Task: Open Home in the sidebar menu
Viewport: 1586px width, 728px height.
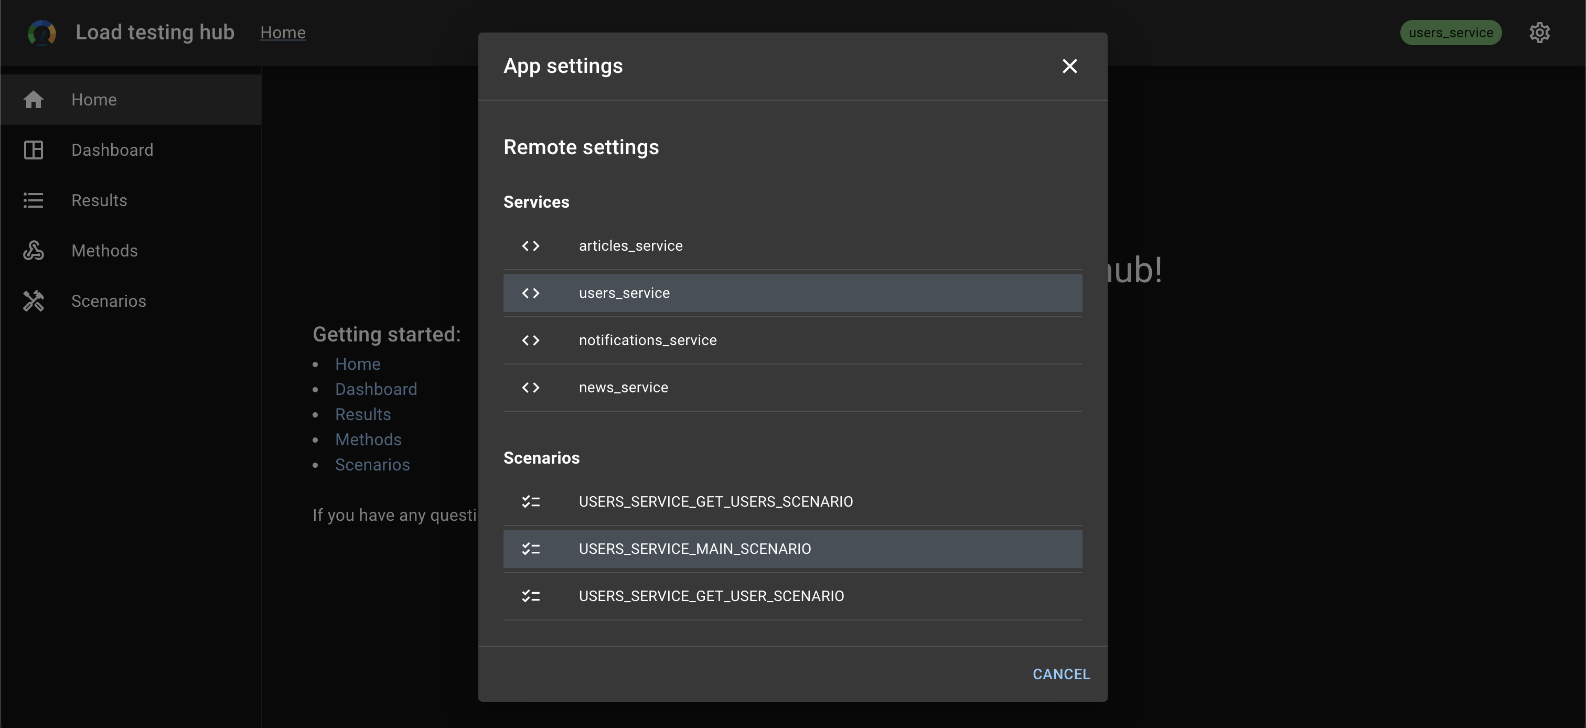Action: coord(131,100)
